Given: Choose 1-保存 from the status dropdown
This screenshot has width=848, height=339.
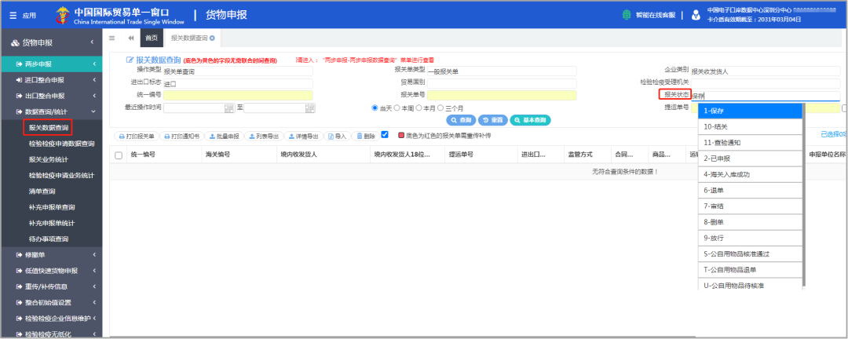Looking at the screenshot, I should [x=750, y=111].
